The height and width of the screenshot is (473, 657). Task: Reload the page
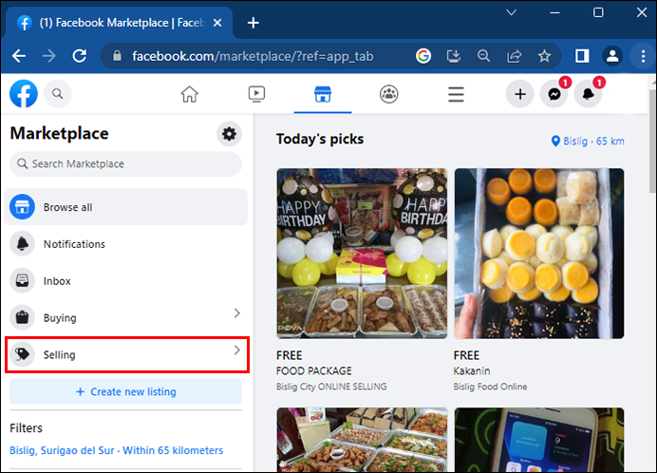coord(80,56)
